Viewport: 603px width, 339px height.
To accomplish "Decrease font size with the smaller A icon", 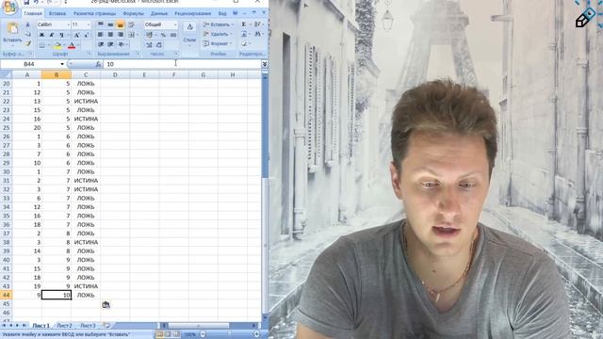I will [x=86, y=35].
